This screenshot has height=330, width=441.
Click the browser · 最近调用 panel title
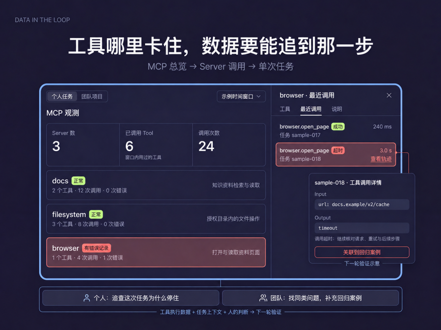307,95
